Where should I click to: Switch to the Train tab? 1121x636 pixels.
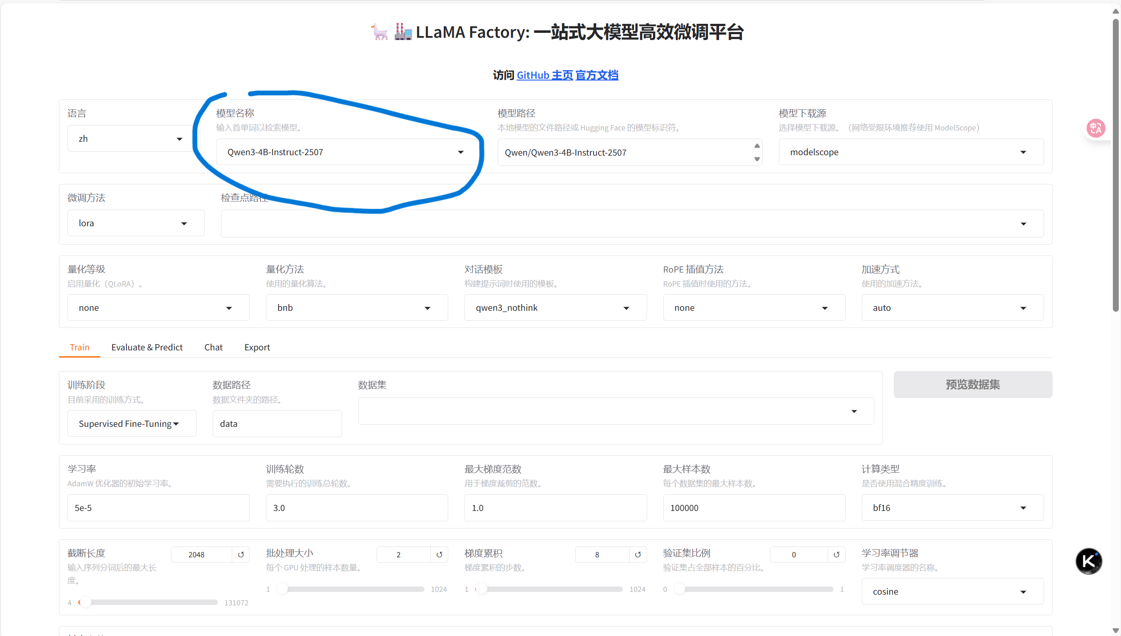(x=80, y=347)
